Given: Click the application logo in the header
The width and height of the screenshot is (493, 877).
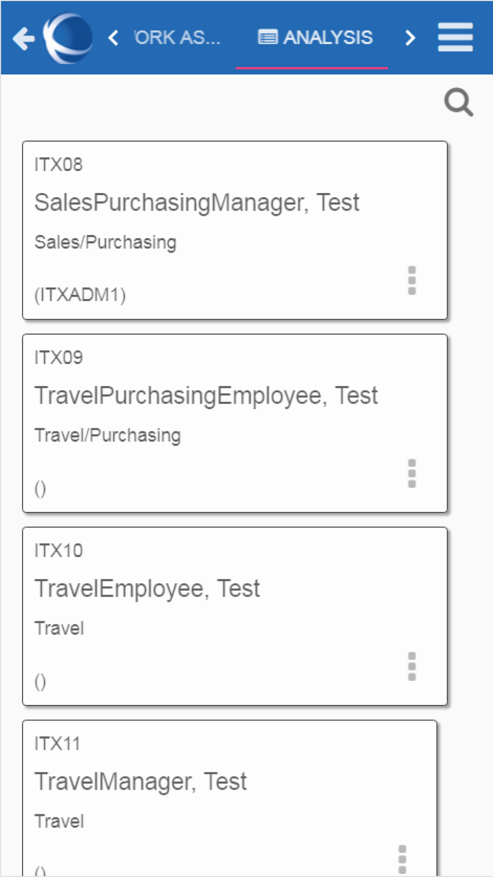Looking at the screenshot, I should [x=67, y=37].
